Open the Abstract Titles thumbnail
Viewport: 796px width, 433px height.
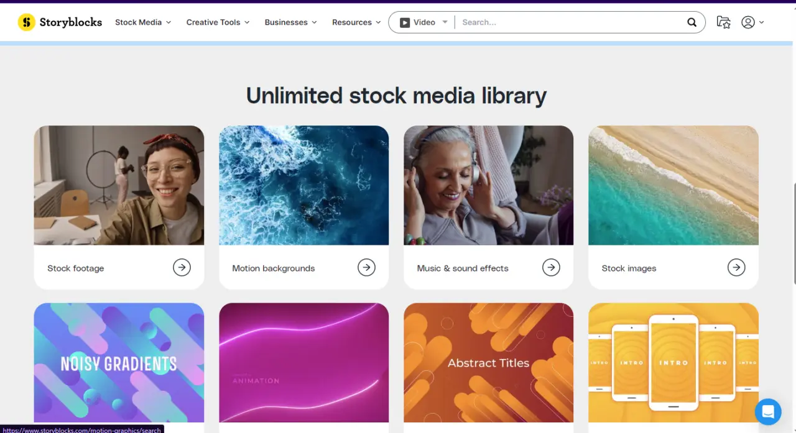[489, 363]
